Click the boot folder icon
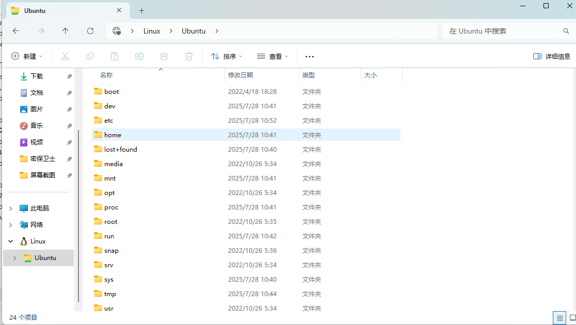The width and height of the screenshot is (576, 325). click(98, 91)
